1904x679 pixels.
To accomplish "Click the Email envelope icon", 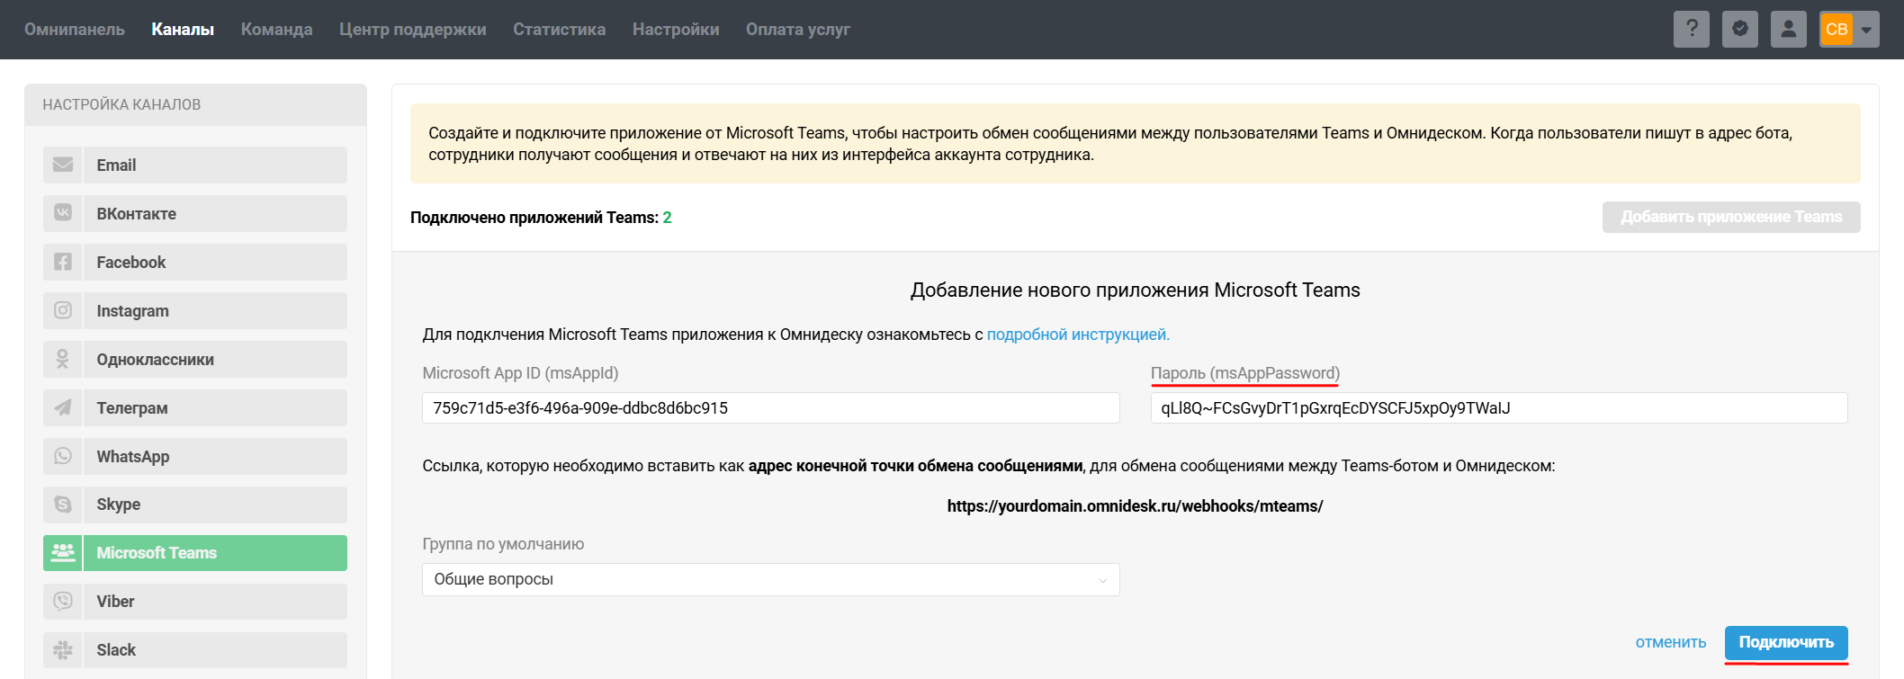I will coord(63,165).
